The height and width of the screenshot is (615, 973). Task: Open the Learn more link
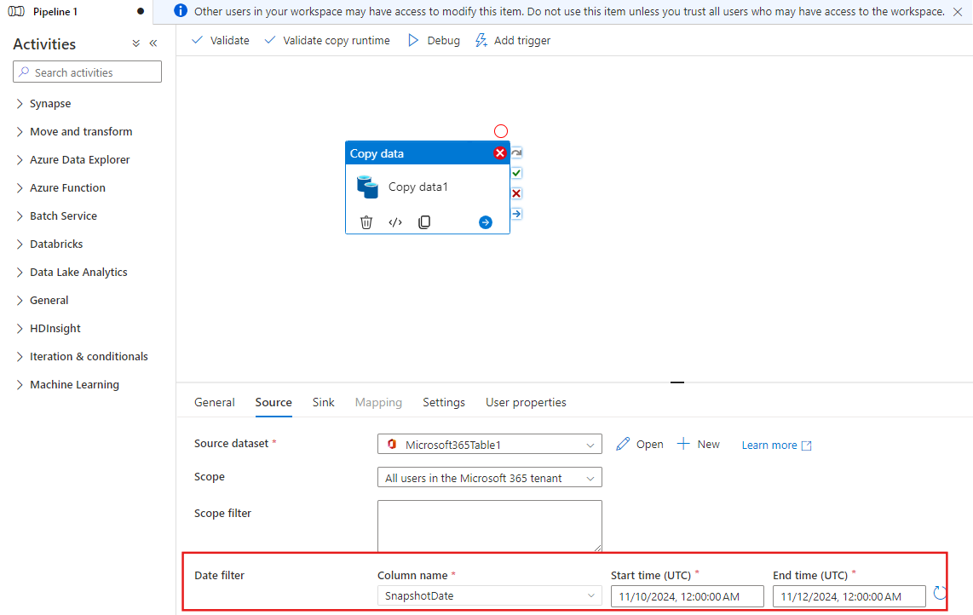pyautogui.click(x=776, y=445)
